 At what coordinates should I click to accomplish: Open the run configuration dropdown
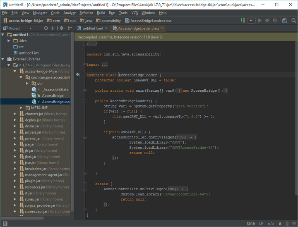pyautogui.click(x=251, y=20)
